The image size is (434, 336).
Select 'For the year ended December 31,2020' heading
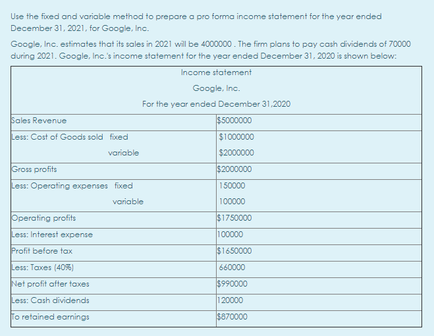(216, 104)
